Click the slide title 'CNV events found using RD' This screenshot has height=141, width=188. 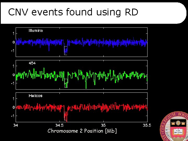point(73,12)
